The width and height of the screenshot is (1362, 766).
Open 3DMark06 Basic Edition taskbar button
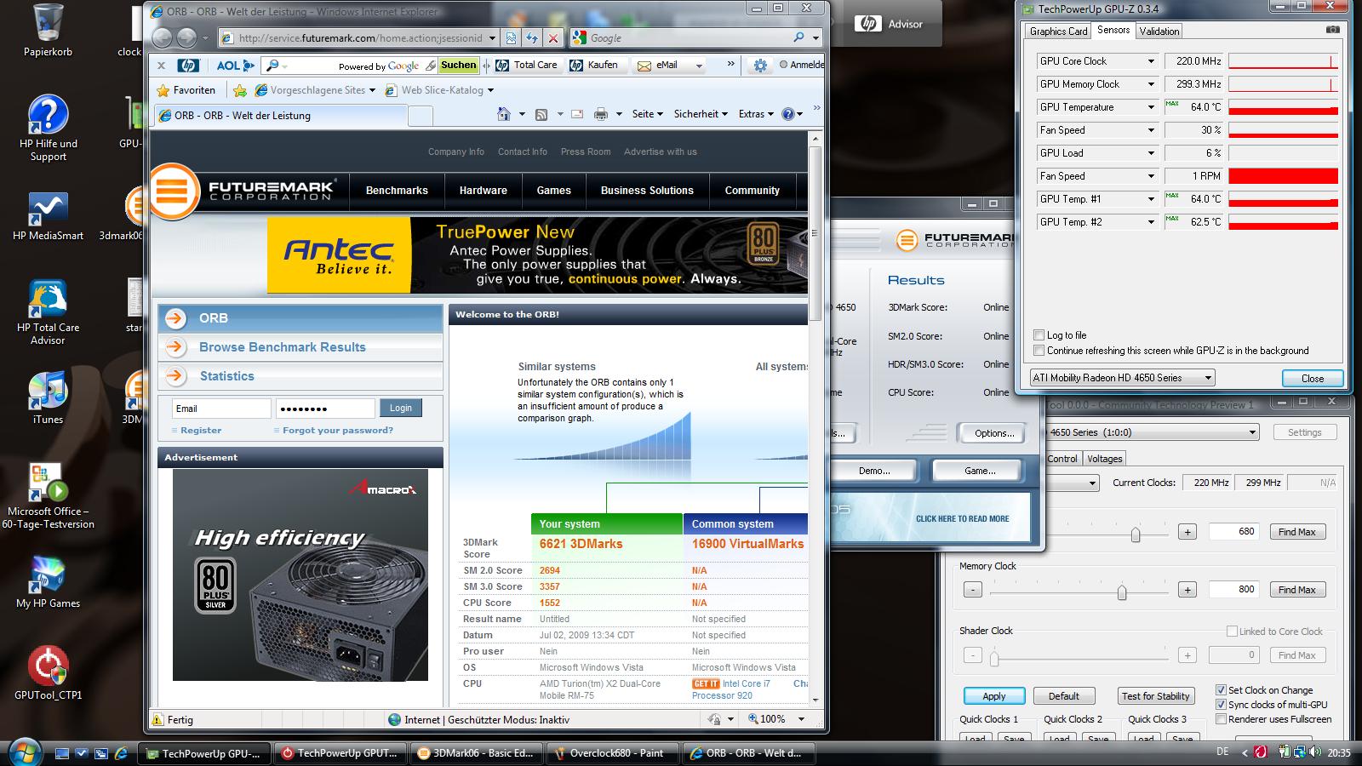[475, 753]
